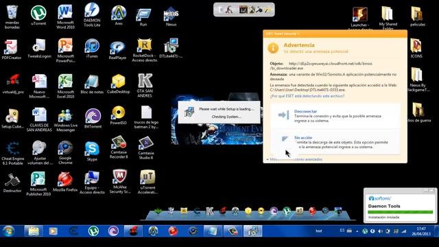Launch BitTorrent desktop icon
The image size is (439, 247).
93,116
